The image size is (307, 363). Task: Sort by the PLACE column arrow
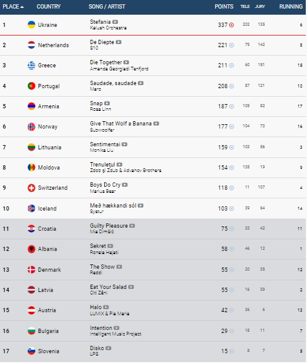22,7
